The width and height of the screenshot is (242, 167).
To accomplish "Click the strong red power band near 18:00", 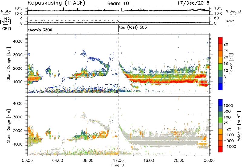I will [x=164, y=81].
